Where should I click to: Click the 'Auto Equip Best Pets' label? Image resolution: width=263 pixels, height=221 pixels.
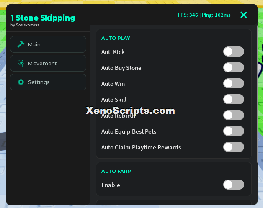[x=129, y=131]
